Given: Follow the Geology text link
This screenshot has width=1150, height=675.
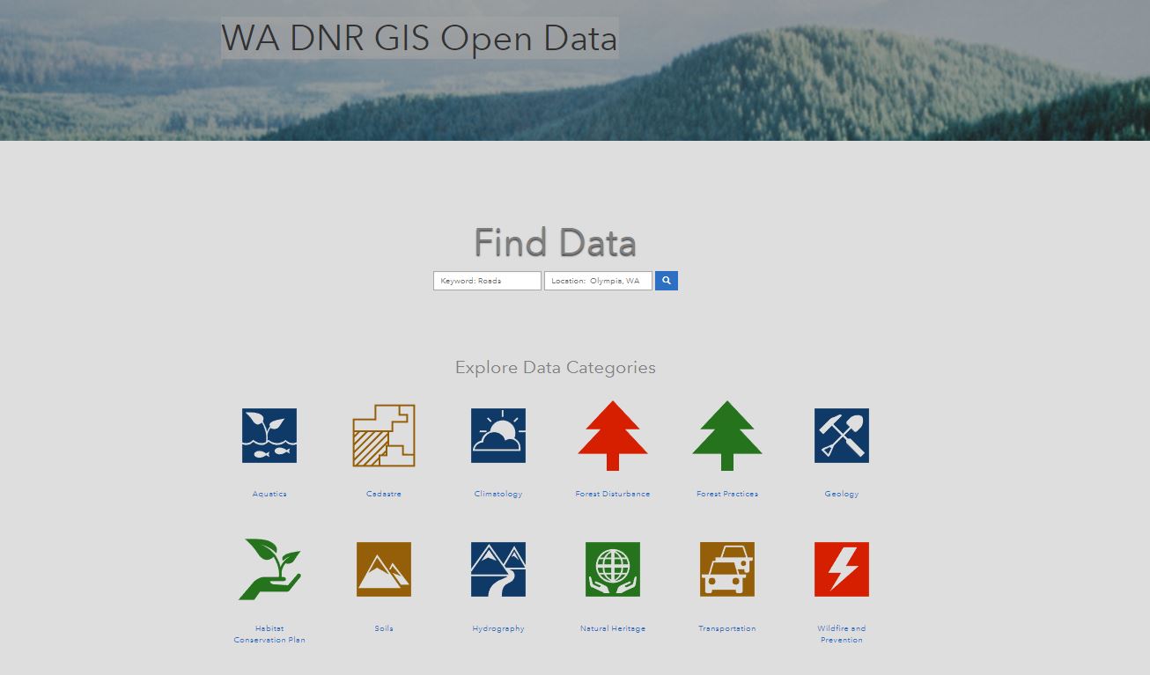Looking at the screenshot, I should [842, 494].
